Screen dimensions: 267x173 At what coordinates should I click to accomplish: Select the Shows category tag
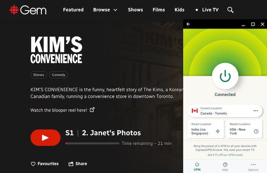click(x=39, y=75)
